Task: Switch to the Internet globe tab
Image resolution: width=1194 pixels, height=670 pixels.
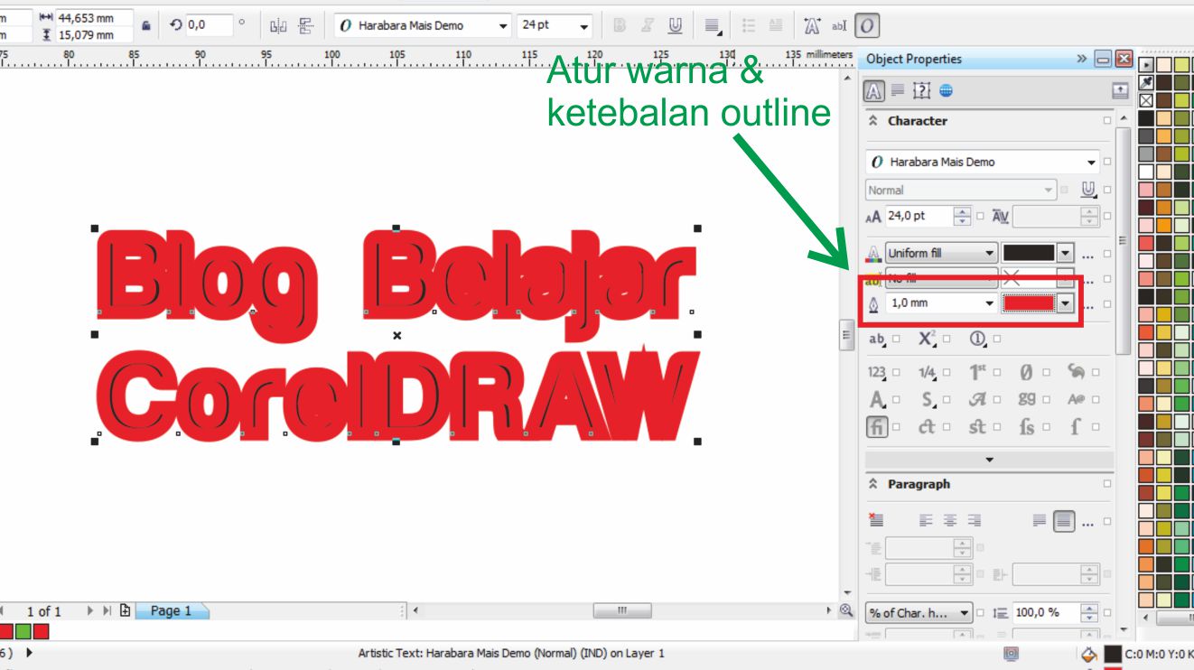Action: click(x=946, y=90)
